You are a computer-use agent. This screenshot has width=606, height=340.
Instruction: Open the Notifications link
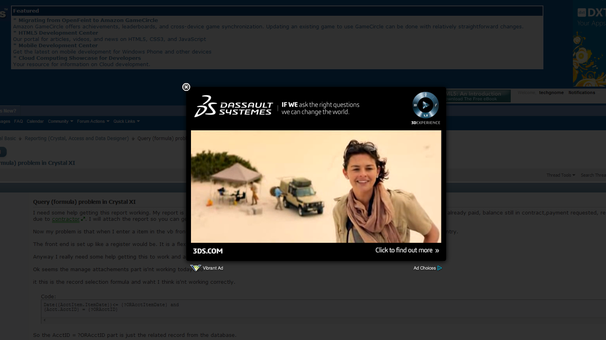pyautogui.click(x=582, y=92)
